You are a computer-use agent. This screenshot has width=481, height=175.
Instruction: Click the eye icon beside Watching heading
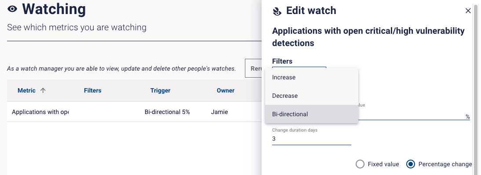point(12,9)
